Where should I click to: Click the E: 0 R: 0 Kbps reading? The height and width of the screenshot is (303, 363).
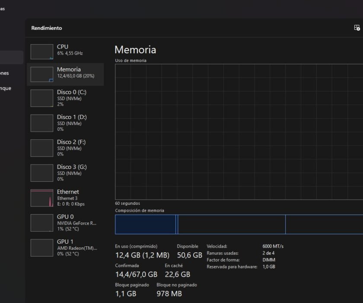pos(71,204)
